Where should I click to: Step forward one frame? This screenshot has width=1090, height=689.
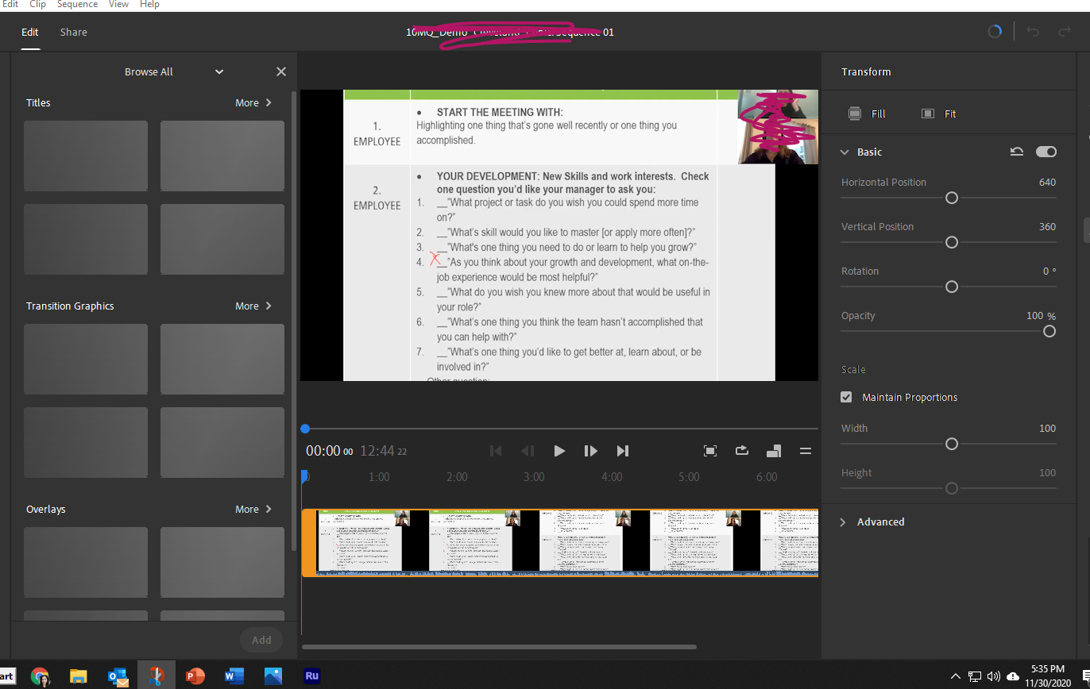(x=590, y=451)
